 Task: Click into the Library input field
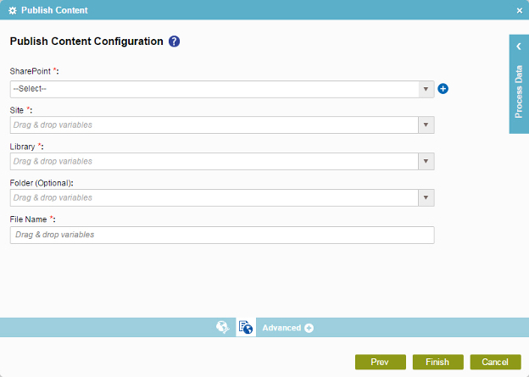click(214, 162)
